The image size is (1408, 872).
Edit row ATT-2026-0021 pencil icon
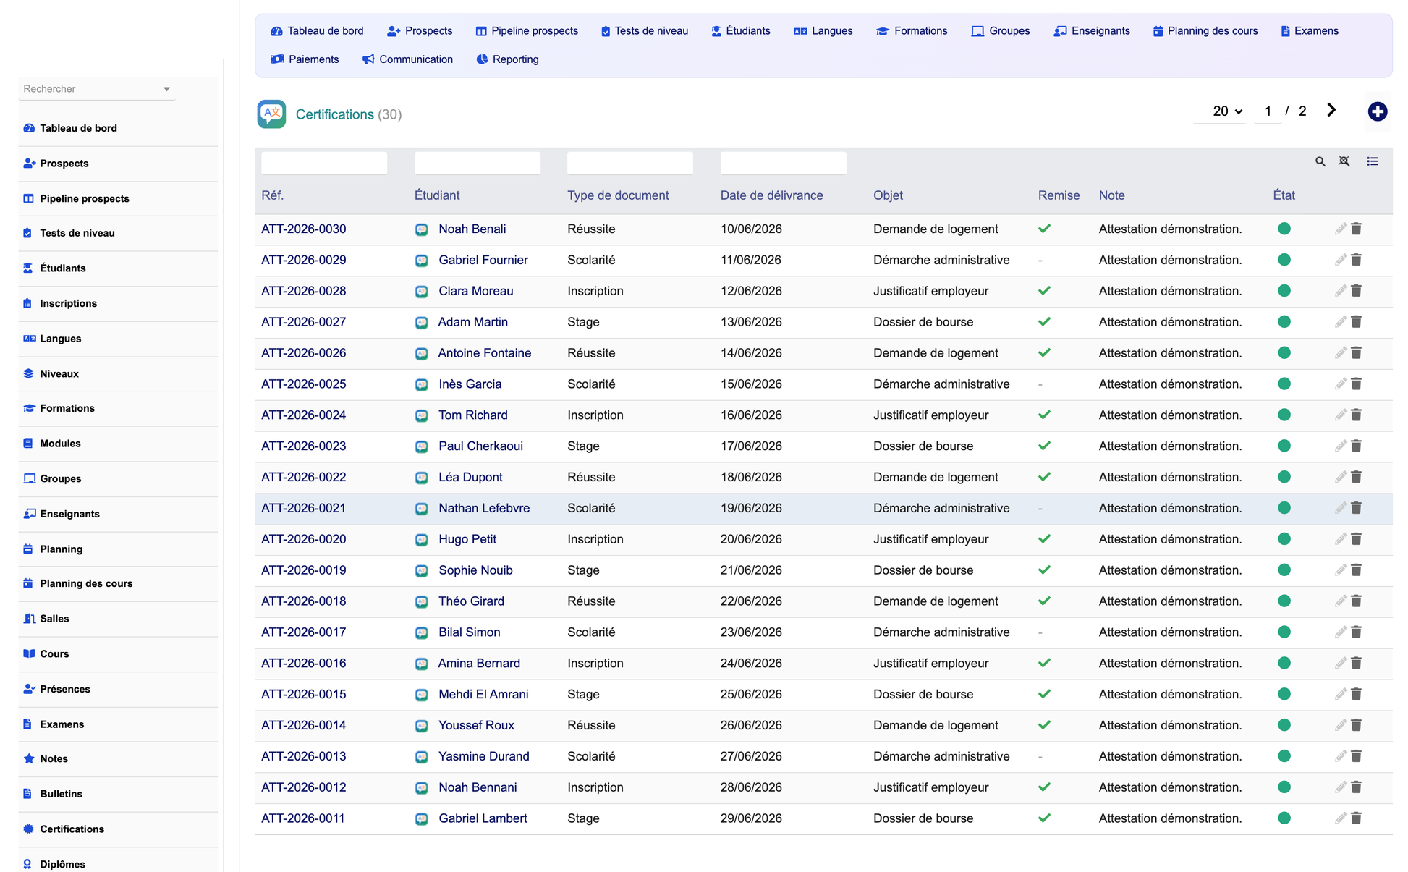click(x=1341, y=508)
